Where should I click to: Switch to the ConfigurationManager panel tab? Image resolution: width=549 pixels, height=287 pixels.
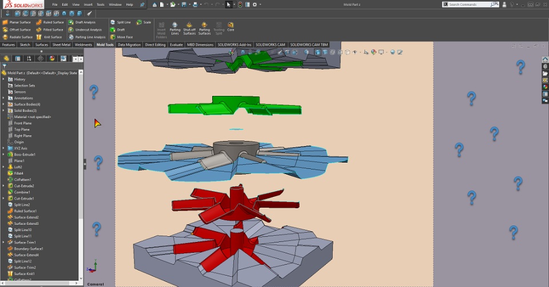click(x=29, y=58)
